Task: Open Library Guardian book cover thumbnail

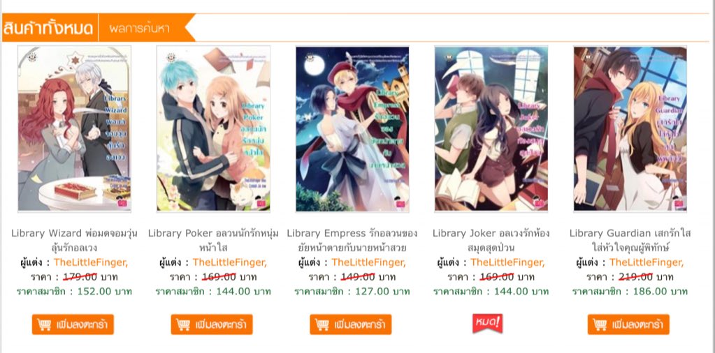Action: tap(630, 129)
